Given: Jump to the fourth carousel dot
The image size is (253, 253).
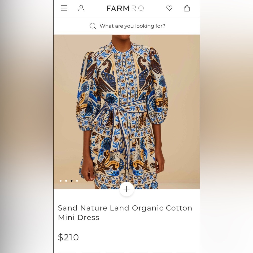Looking at the screenshot, I should (77, 181).
